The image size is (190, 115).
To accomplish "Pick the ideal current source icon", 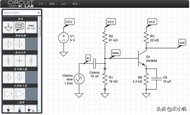I will (20, 44).
